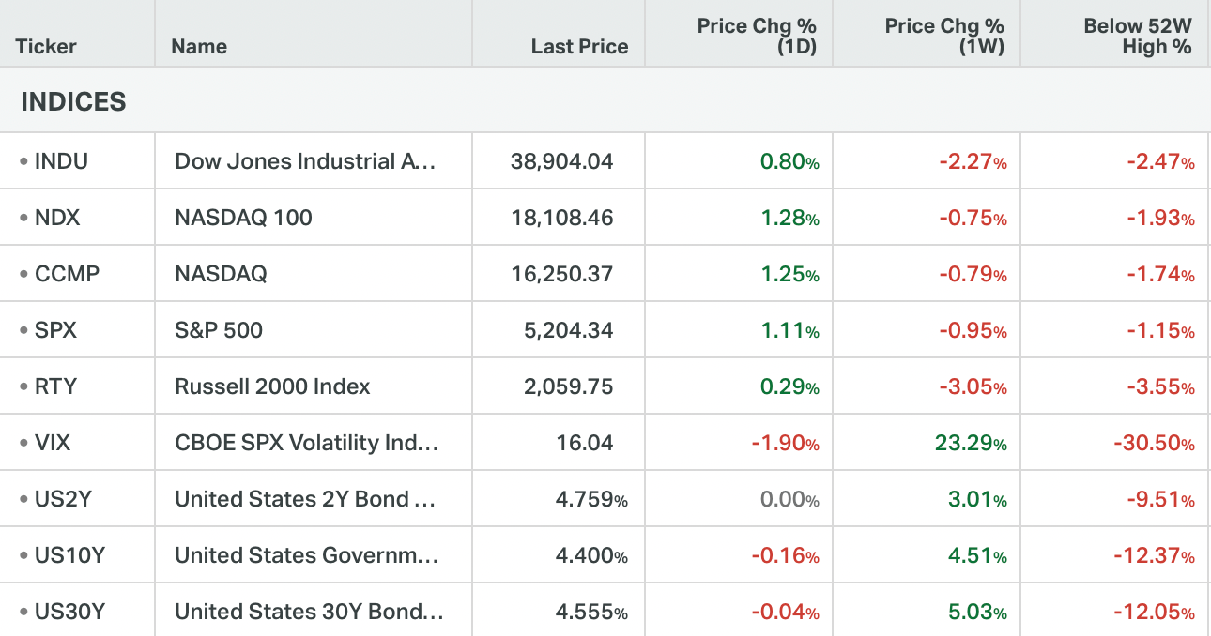Sort by Price Chg % (1D) header
1211x636 pixels.
click(757, 37)
